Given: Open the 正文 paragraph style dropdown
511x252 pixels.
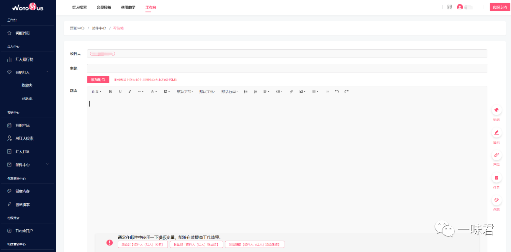Looking at the screenshot, I should coord(97,92).
